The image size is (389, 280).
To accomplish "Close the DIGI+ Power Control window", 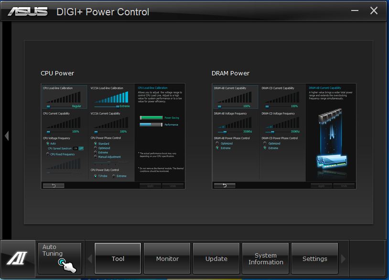I will click(x=374, y=10).
